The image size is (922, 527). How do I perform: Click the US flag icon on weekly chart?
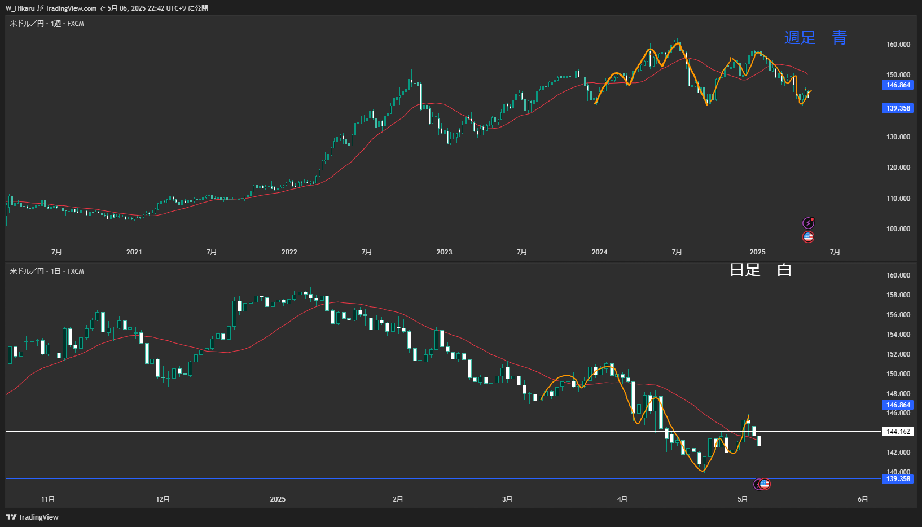coord(808,237)
